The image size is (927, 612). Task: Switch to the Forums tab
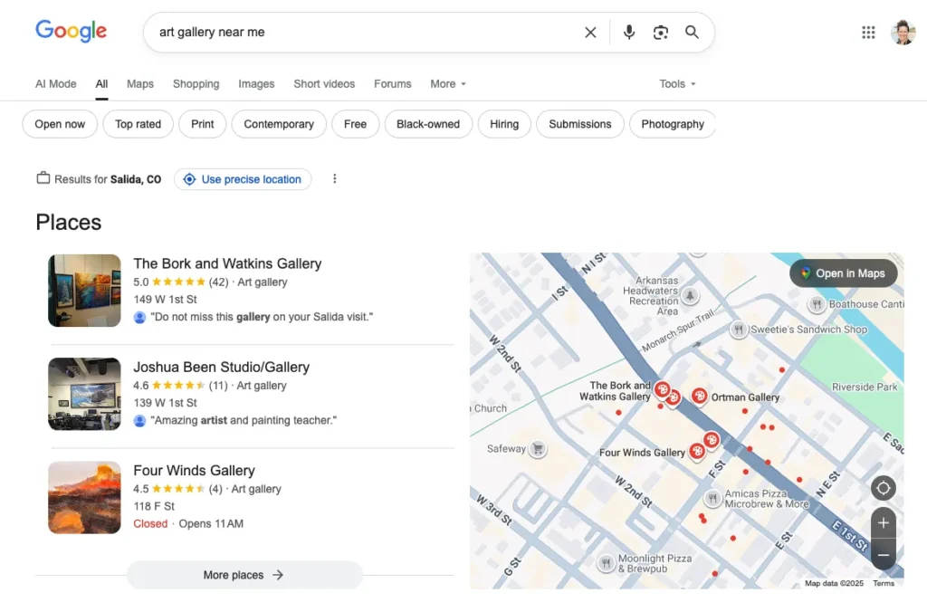point(393,84)
